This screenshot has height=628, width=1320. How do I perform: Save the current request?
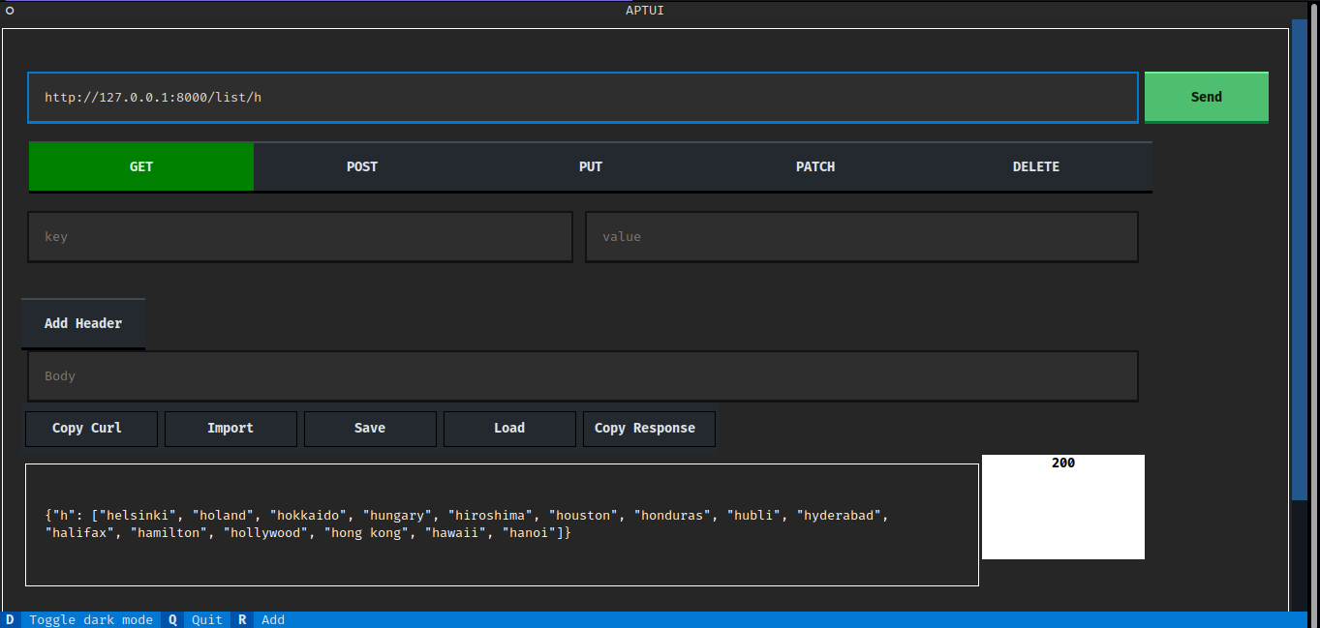click(370, 429)
